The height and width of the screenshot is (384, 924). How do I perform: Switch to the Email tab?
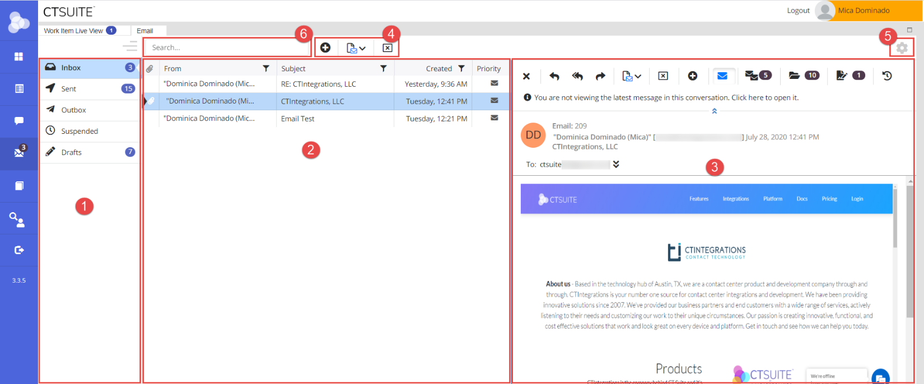coord(148,31)
